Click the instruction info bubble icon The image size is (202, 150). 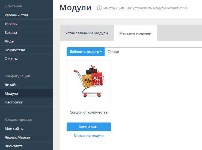pyautogui.click(x=100, y=8)
